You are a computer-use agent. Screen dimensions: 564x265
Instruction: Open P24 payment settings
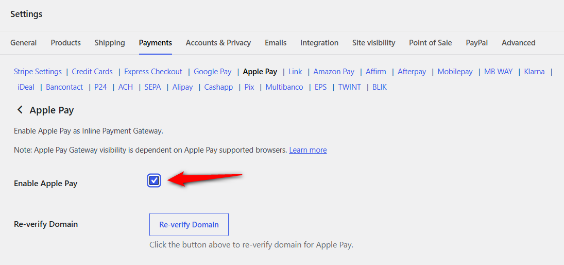(101, 87)
